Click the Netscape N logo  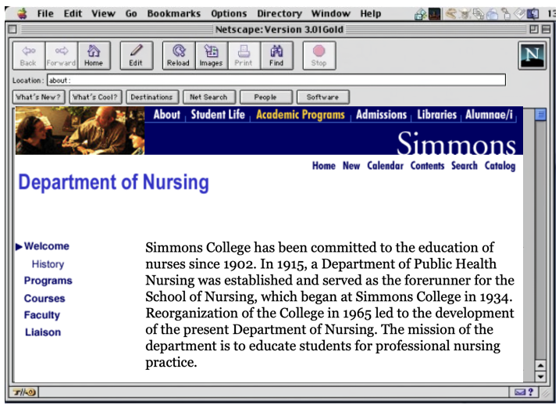point(532,56)
